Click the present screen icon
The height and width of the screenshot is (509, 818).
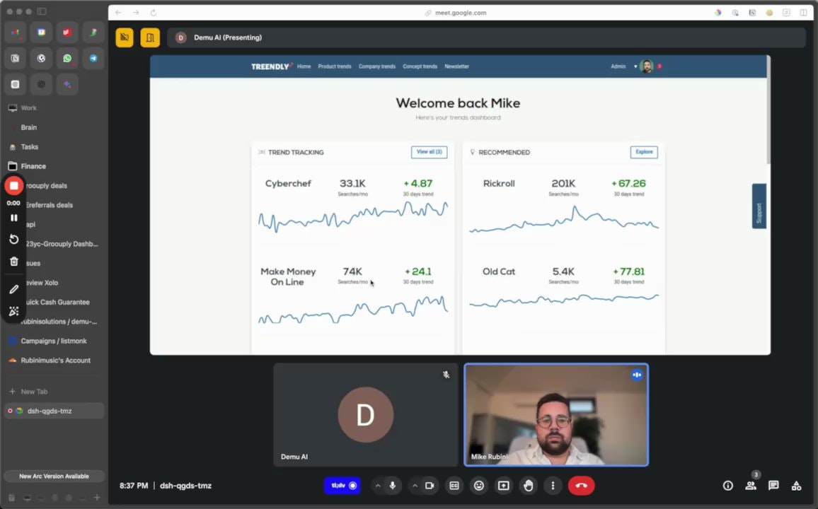pyautogui.click(x=503, y=486)
